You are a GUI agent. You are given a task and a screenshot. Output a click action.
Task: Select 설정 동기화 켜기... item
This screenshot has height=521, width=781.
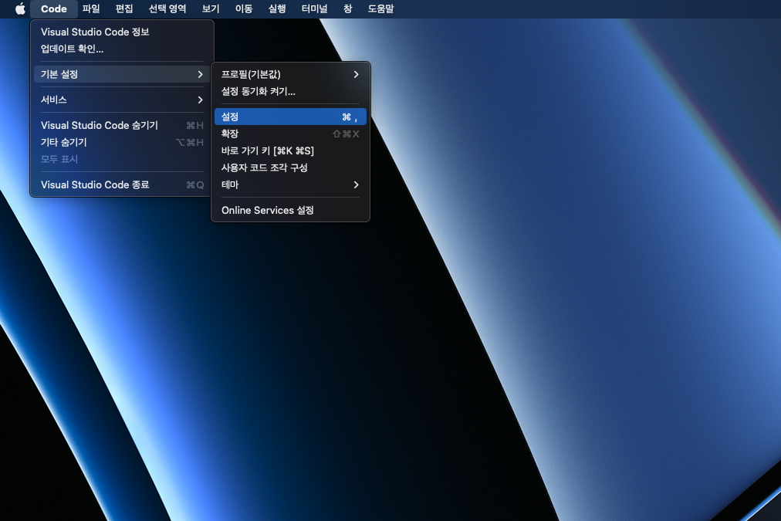click(290, 91)
